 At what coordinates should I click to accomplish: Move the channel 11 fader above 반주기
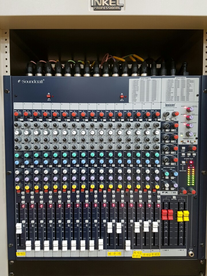click(x=110, y=227)
